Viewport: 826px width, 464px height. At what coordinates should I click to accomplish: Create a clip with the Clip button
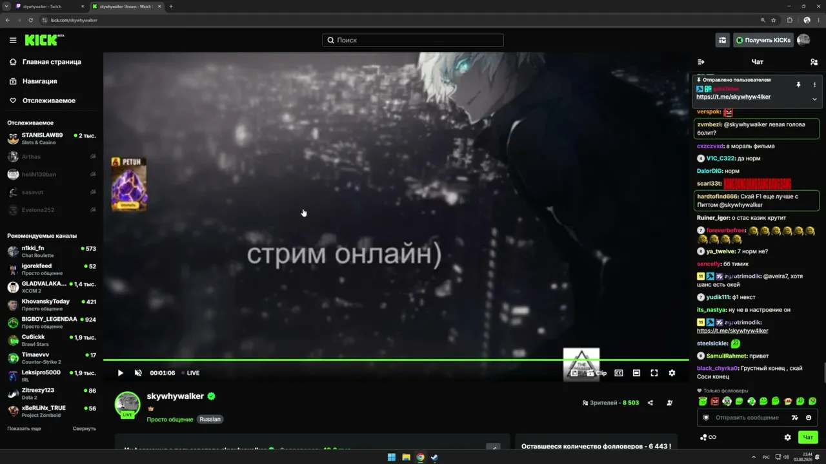coord(596,372)
